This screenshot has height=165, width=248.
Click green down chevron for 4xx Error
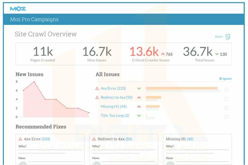click(x=139, y=88)
